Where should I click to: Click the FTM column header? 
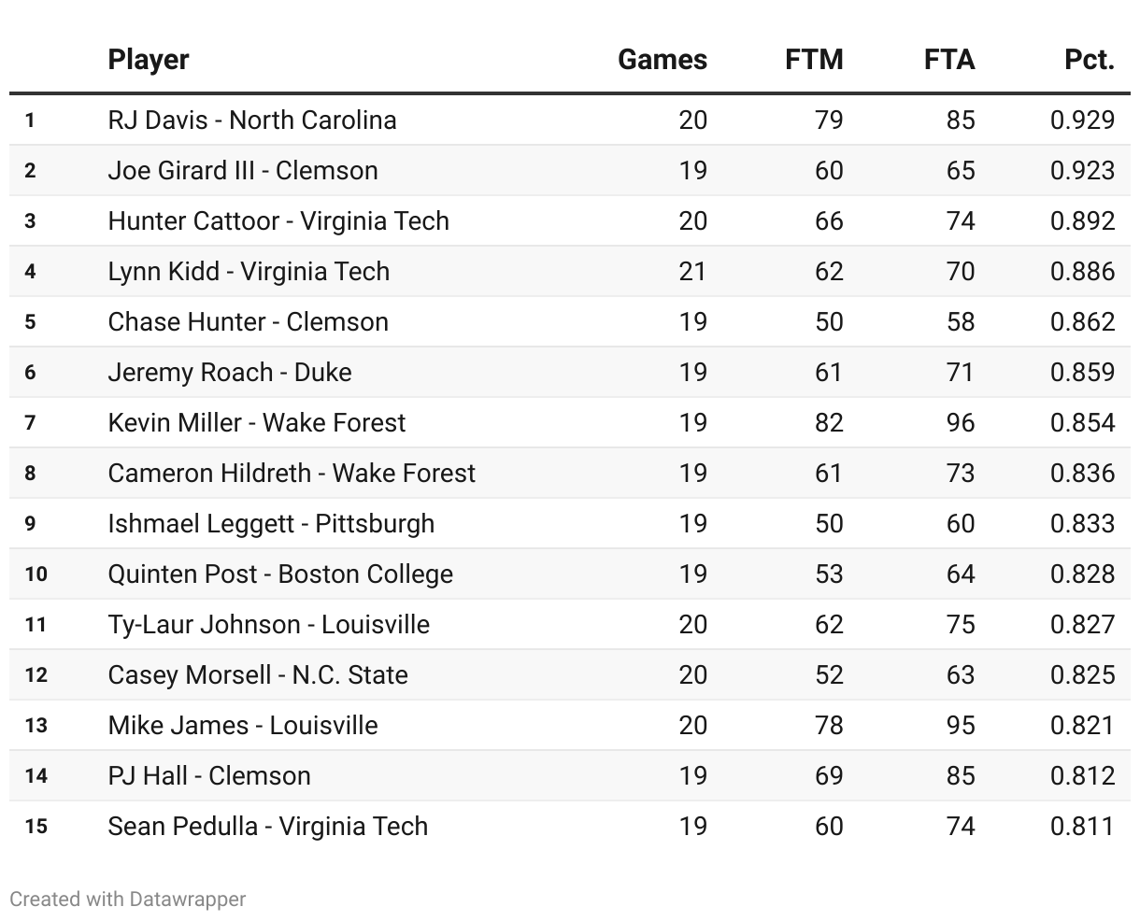(x=814, y=60)
